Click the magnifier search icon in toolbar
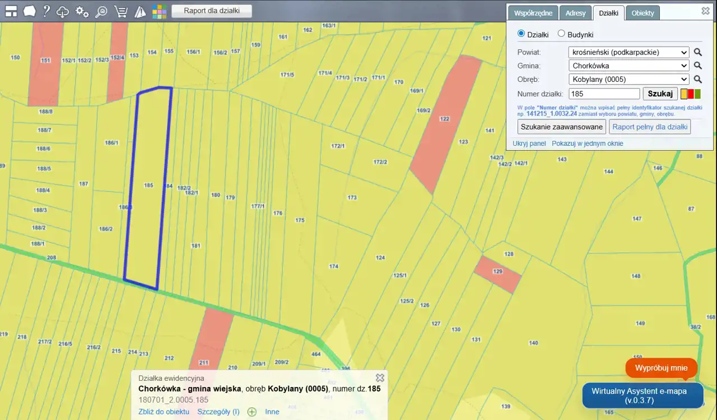The height and width of the screenshot is (420, 717). point(101,11)
